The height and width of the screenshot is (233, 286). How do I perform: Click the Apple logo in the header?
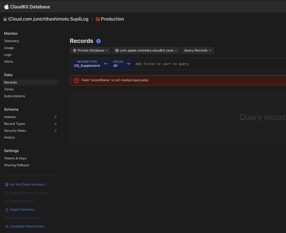(x=6, y=7)
